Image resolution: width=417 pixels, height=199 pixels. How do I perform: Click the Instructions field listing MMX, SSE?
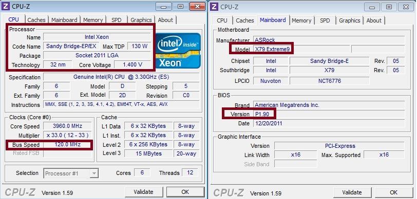(121, 104)
